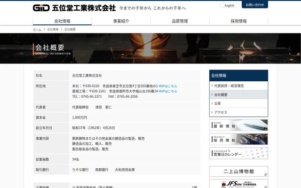Open the 二上山博物館 external link
301x188 pixels.
click(x=238, y=171)
